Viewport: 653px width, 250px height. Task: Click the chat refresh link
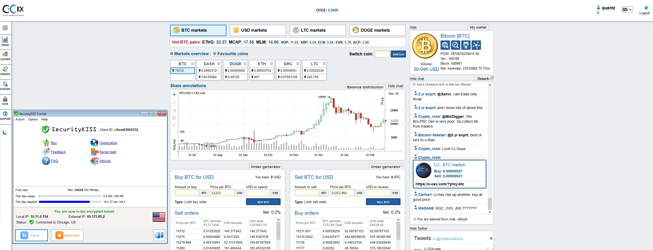point(462,219)
